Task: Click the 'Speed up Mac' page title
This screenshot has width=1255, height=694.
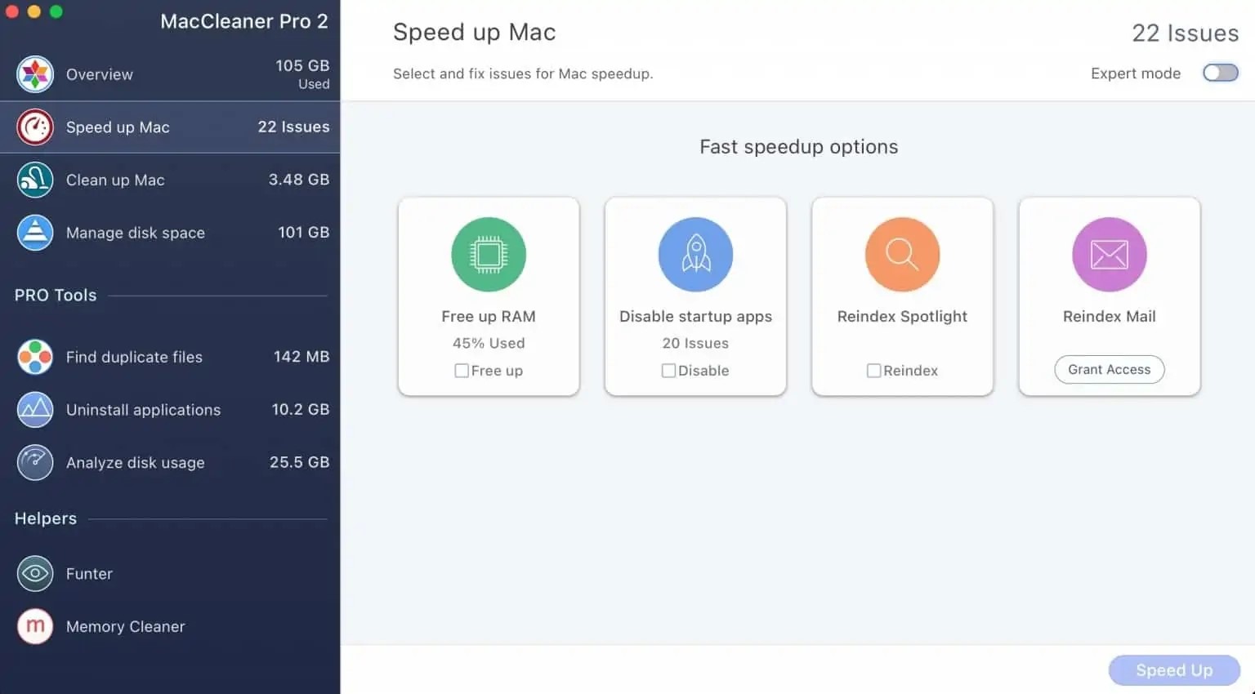Action: click(475, 33)
